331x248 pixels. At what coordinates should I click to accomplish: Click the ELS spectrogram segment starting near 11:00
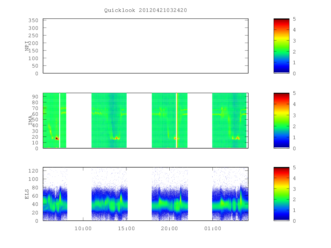(110, 194)
